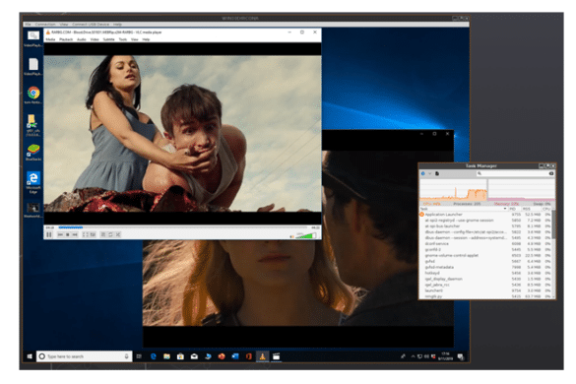
Task: Open Task View on the taskbar
Action: 139,356
